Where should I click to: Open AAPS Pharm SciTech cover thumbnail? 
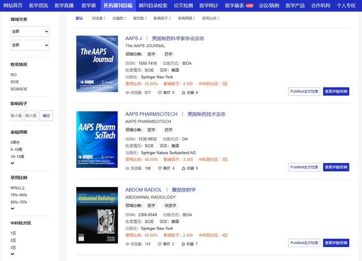(97, 139)
